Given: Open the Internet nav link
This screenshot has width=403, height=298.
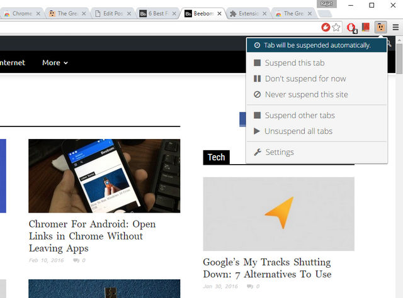Looking at the screenshot, I should (13, 63).
